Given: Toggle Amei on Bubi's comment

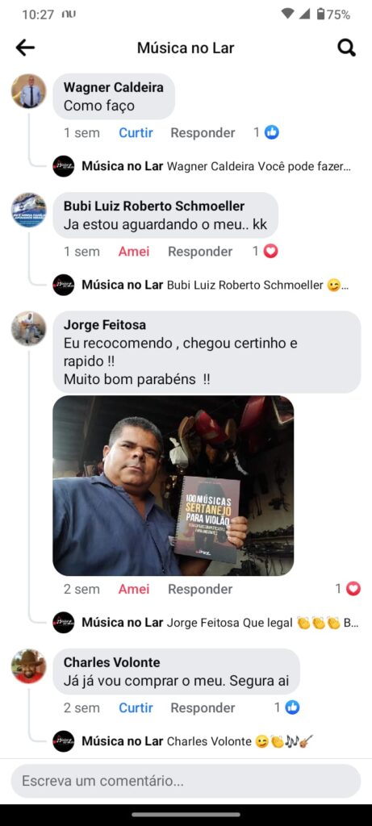Looking at the screenshot, I should coord(134,252).
